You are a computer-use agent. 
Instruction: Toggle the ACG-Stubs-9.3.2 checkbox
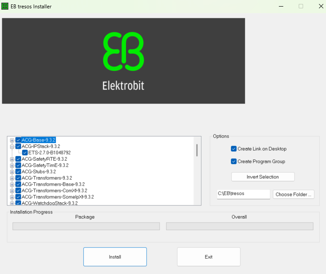coord(18,172)
